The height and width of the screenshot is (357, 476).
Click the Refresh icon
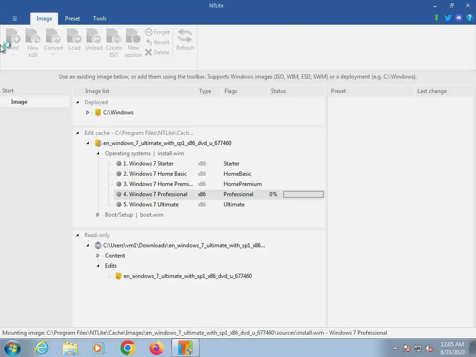click(185, 36)
